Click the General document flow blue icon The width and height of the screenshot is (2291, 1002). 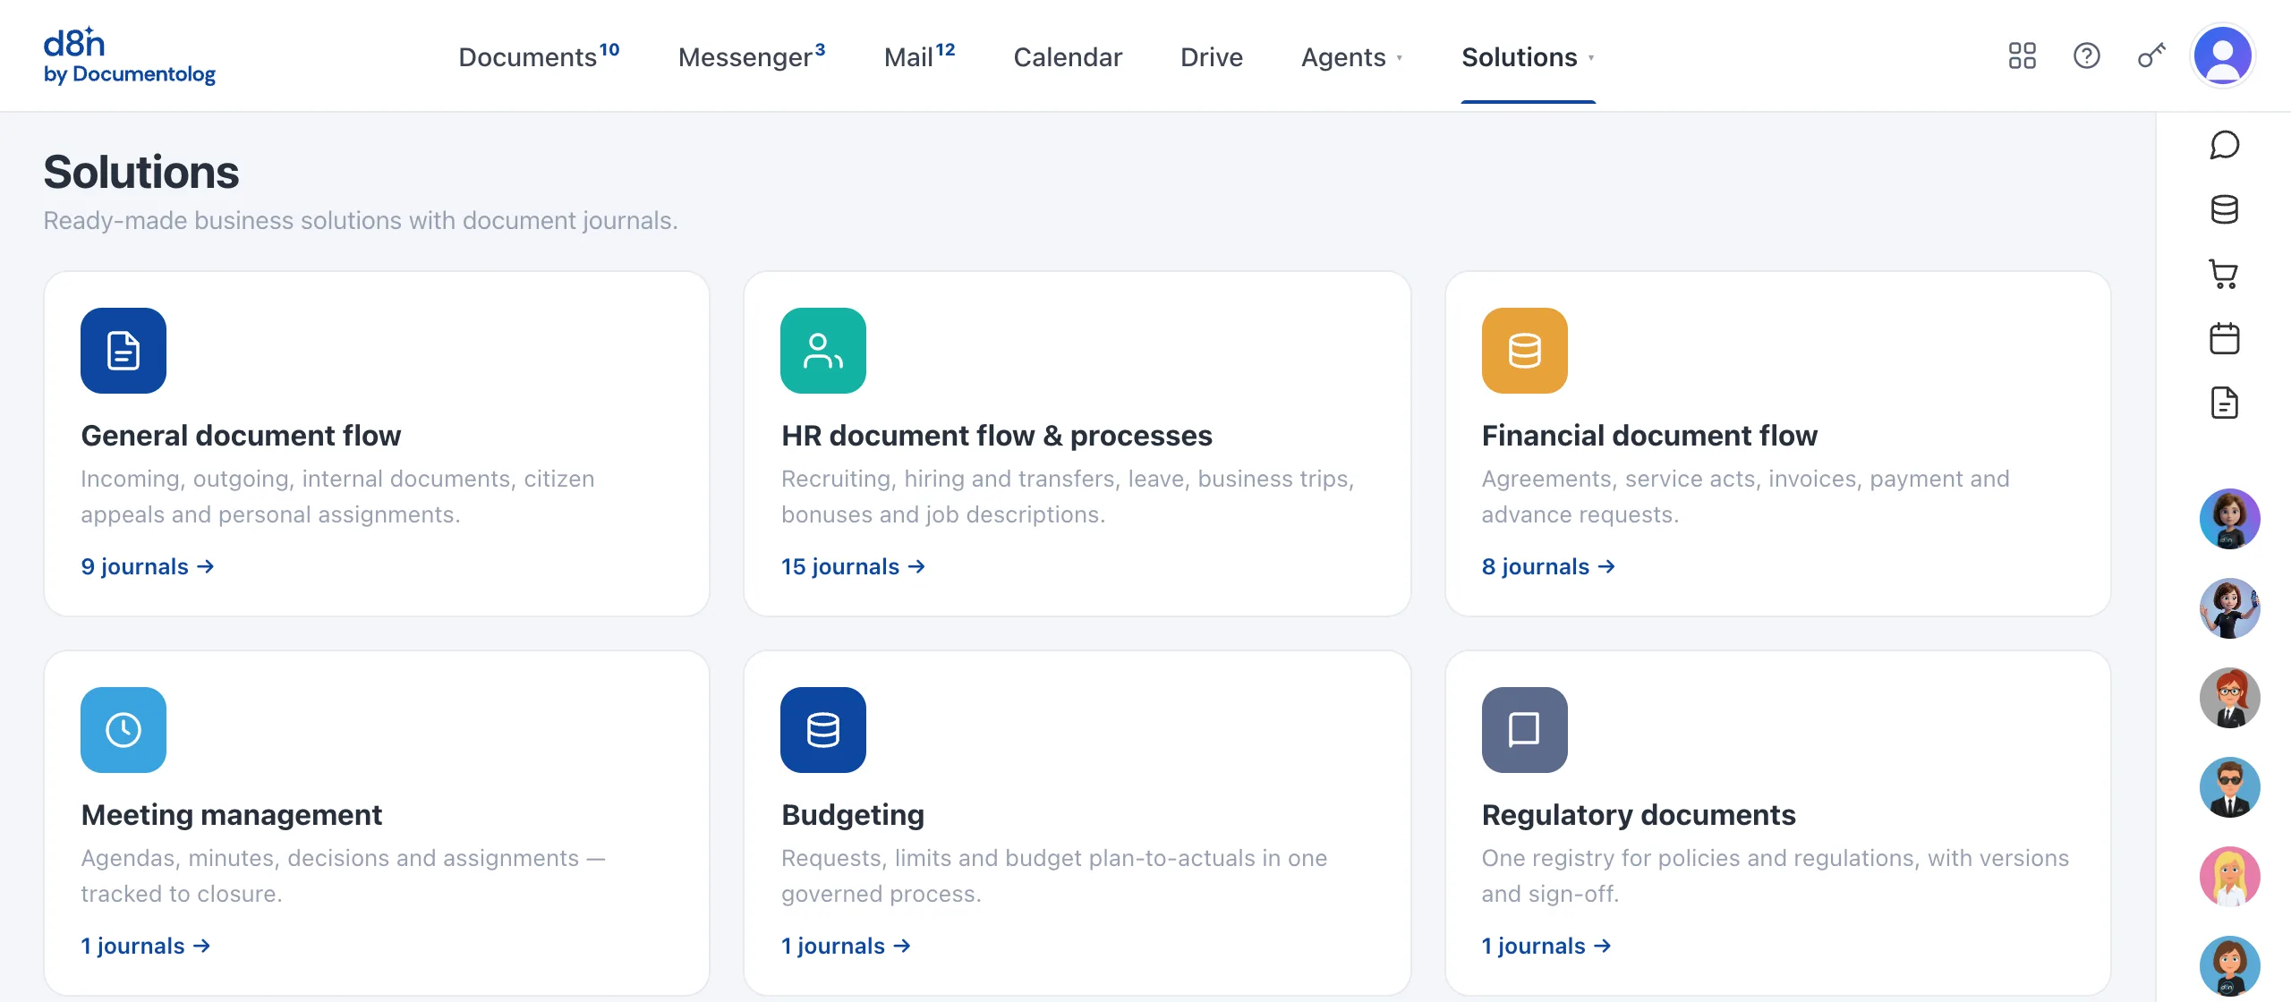[123, 351]
